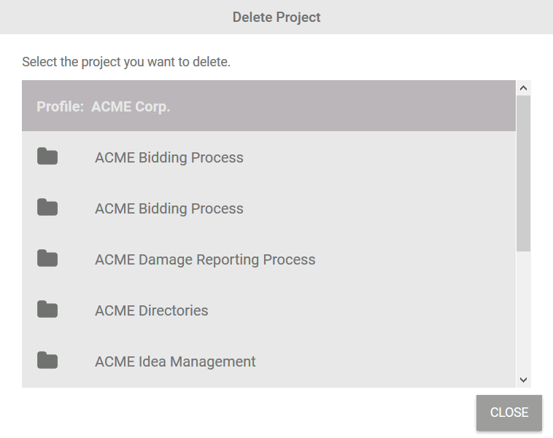Image resolution: width=553 pixels, height=438 pixels.
Task: Pick the ACME Directories project label
Action: [151, 310]
